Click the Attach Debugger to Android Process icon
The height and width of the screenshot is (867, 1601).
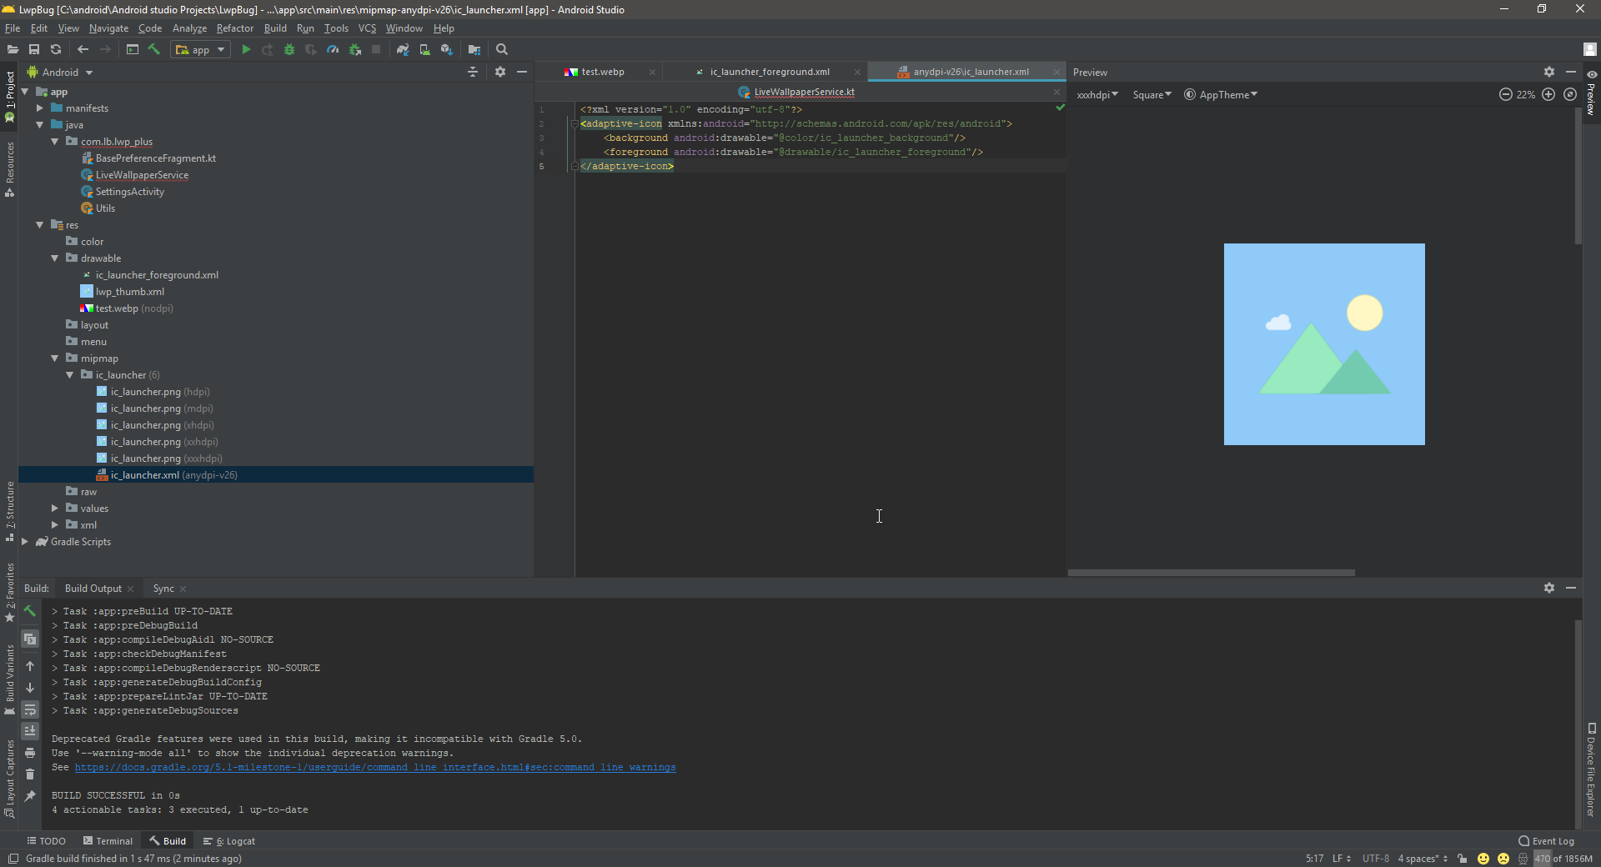[x=355, y=50]
